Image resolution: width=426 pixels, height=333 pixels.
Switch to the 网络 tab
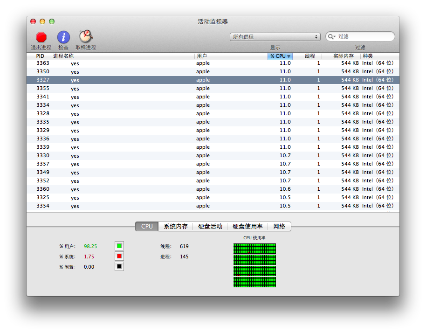click(279, 227)
